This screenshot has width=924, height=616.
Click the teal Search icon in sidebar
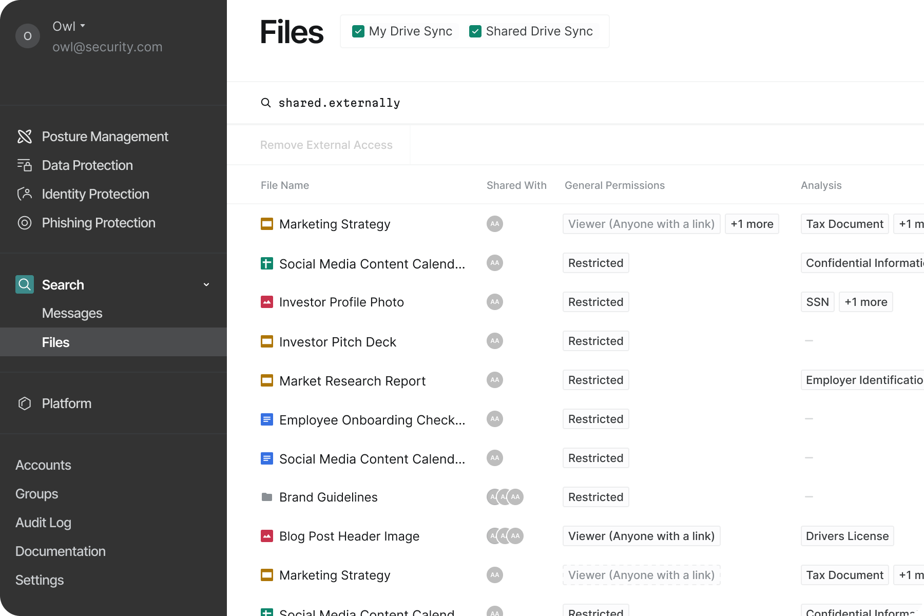pos(25,284)
